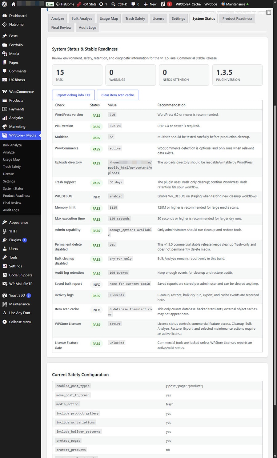Image resolution: width=277 pixels, height=458 pixels.
Task: Click the 'enabled_post_types' configuration key
Action: tap(73, 386)
